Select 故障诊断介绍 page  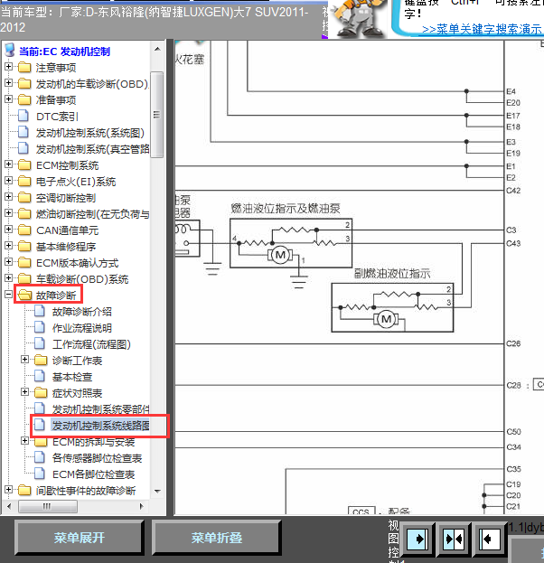click(82, 312)
